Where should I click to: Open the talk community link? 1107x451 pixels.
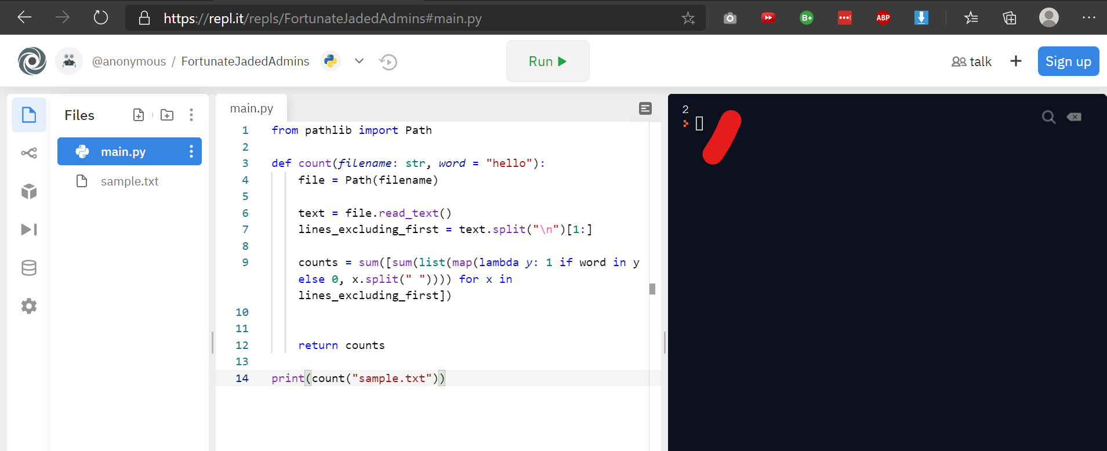click(x=972, y=61)
